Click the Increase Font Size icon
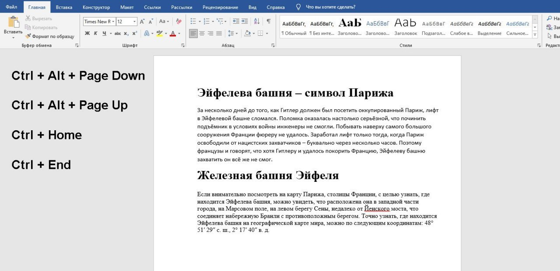560x271 pixels. click(142, 21)
